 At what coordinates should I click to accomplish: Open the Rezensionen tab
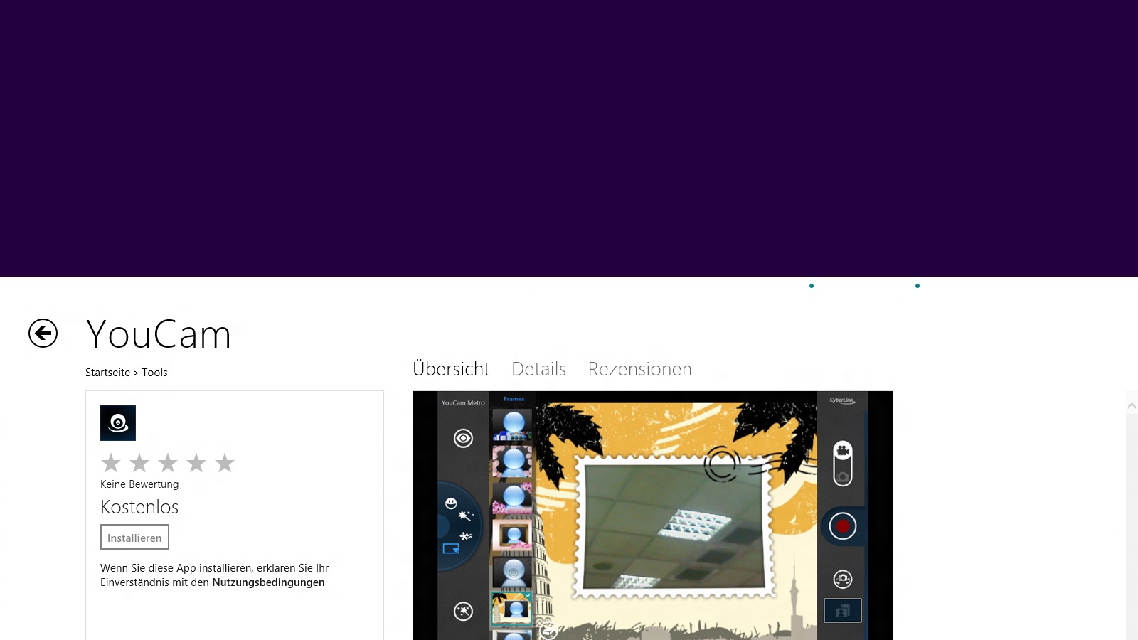click(x=639, y=369)
